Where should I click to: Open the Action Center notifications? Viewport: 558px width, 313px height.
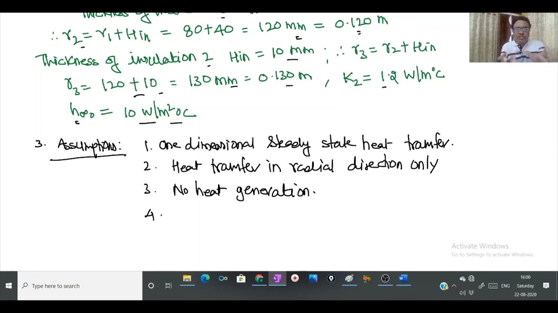coord(546,286)
